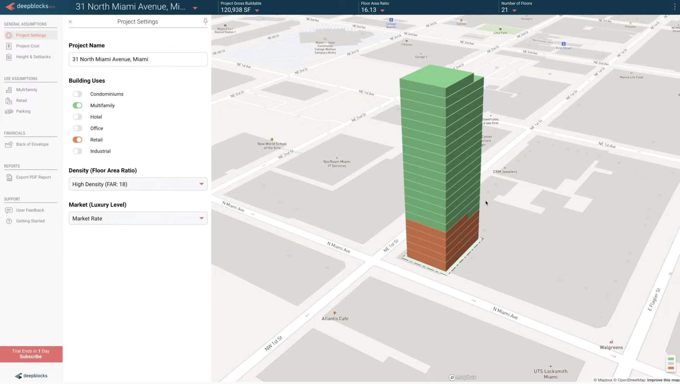
Task: Expand the project name dropdown arrow
Action: [195, 8]
